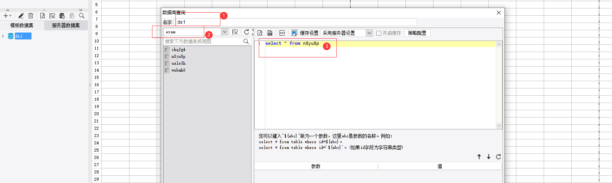Screen dimensions: 612x183
Task: Select table n8yu8p in the list
Action: [179, 56]
